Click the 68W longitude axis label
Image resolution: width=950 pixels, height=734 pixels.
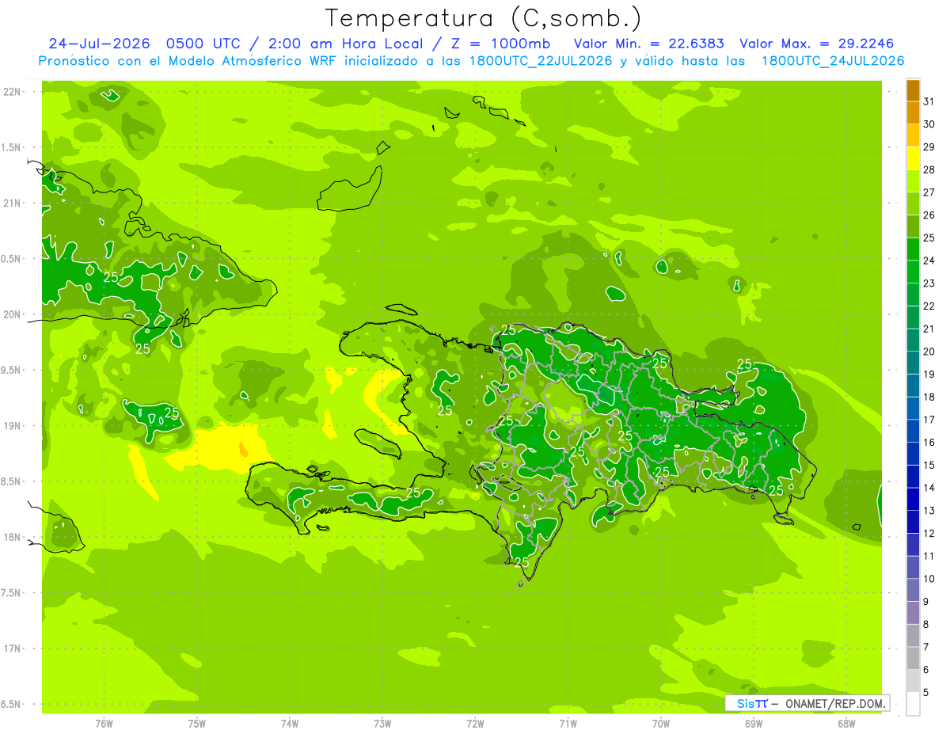click(846, 723)
